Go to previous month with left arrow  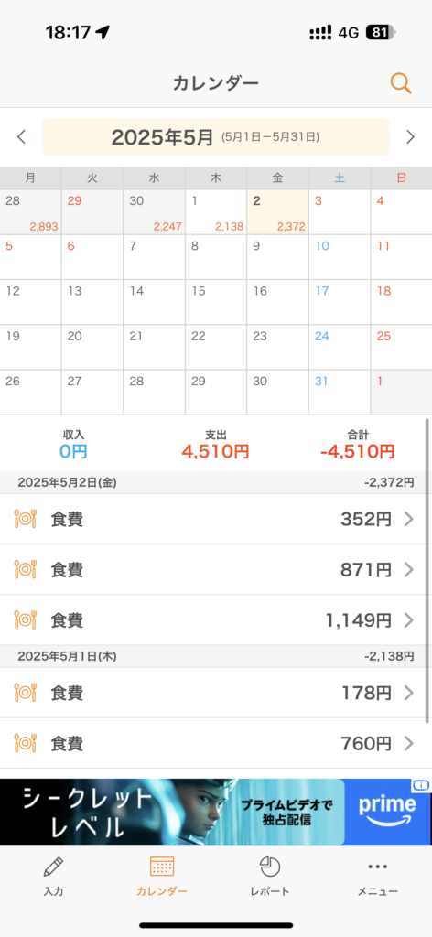[x=22, y=137]
